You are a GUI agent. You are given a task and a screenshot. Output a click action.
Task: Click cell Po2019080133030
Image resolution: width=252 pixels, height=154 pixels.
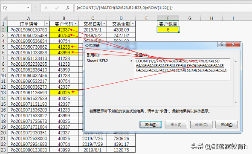coord(29,150)
